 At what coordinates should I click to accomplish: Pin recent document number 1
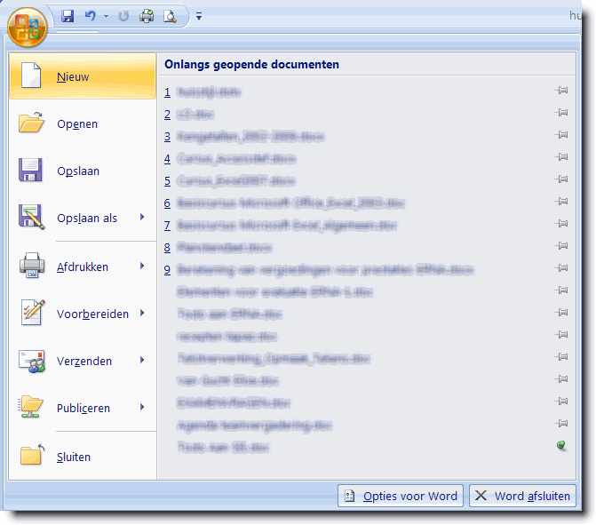coord(561,91)
